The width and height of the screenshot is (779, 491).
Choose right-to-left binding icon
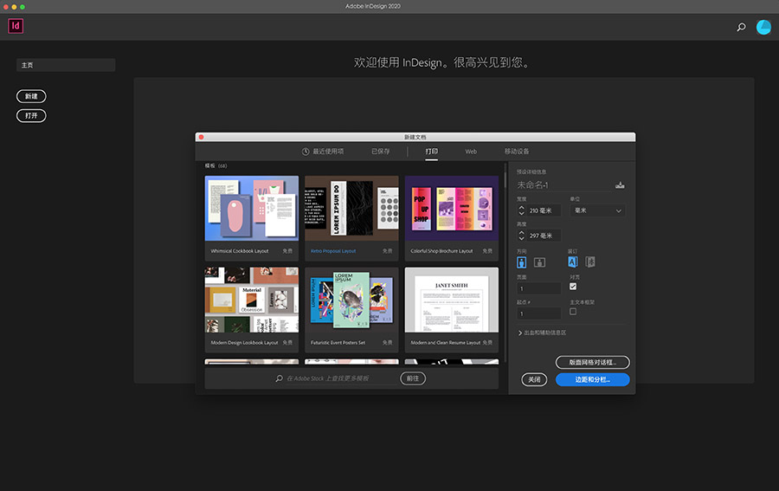[590, 262]
